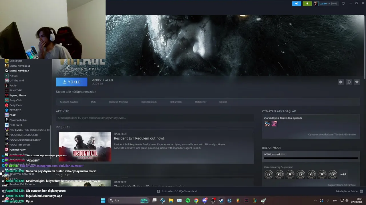366x205 pixels.
Task: Select PRO EVOLUTION SOCCER 2017 entry
Action: point(27,130)
